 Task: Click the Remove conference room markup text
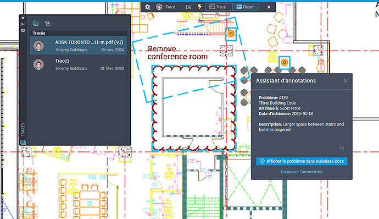click(177, 53)
